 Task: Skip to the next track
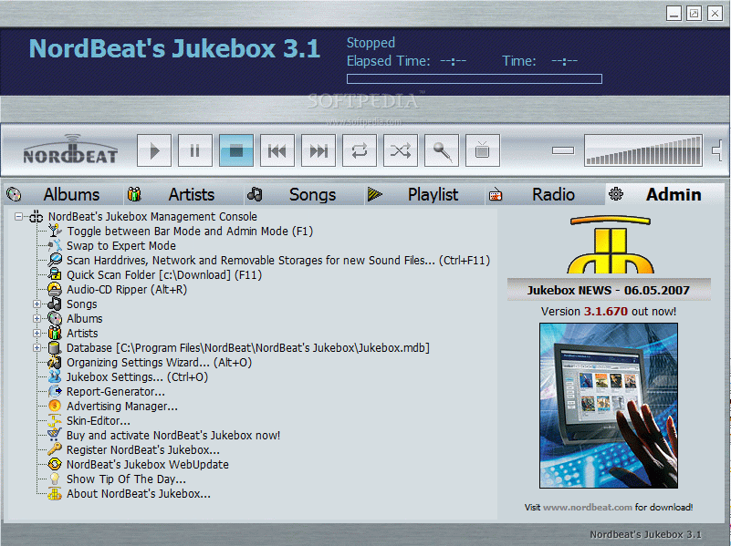click(319, 150)
